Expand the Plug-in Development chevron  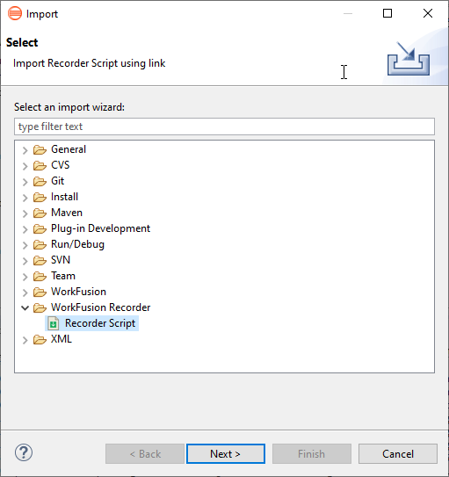pos(25,228)
